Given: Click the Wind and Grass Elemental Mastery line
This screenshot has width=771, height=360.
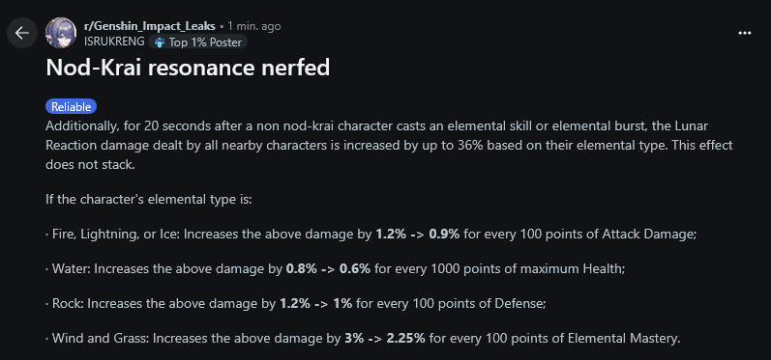Looking at the screenshot, I should pyautogui.click(x=364, y=339).
